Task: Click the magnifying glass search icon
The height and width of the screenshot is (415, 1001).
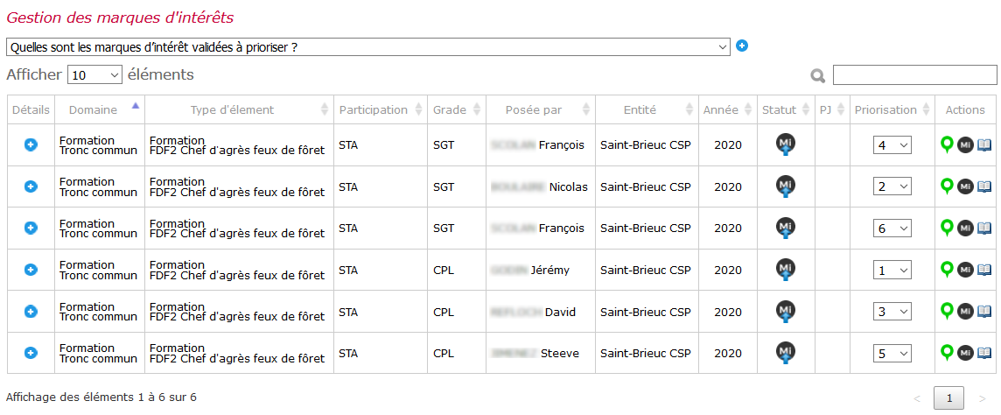Action: tap(818, 76)
